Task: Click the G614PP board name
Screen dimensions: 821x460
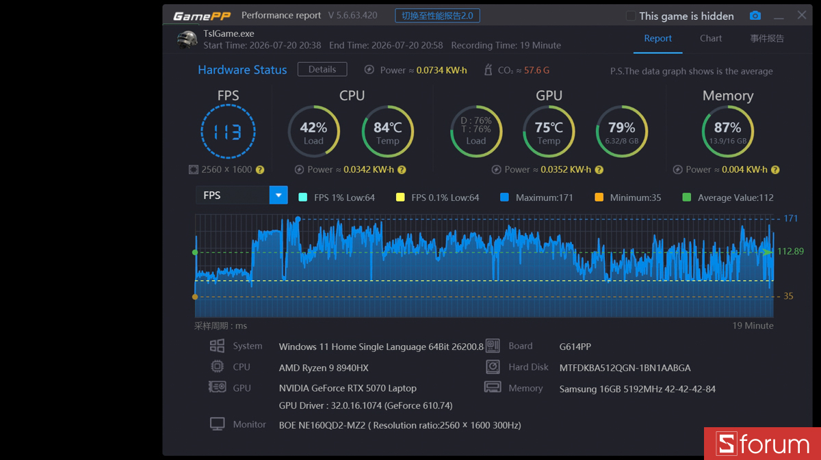Action: tap(575, 347)
